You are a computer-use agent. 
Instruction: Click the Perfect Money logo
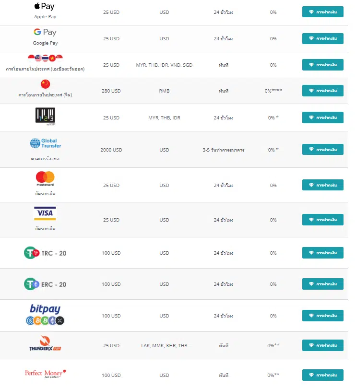point(45,374)
